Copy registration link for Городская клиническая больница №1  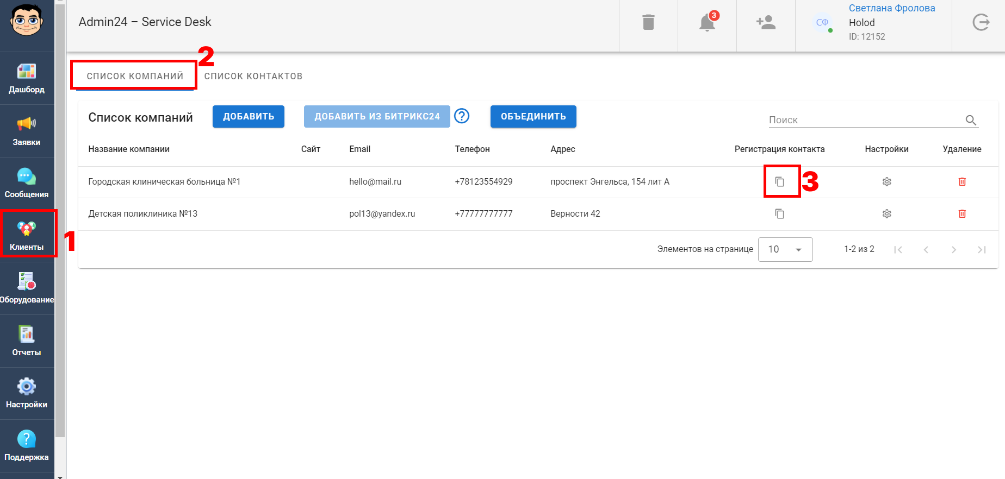pos(780,182)
